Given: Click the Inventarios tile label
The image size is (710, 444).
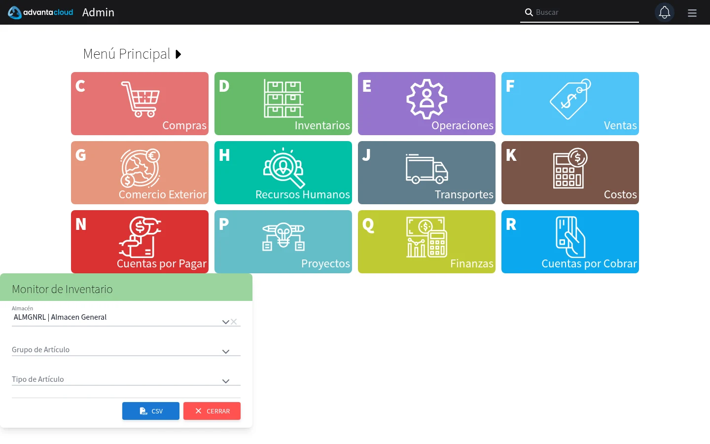Looking at the screenshot, I should tap(322, 126).
